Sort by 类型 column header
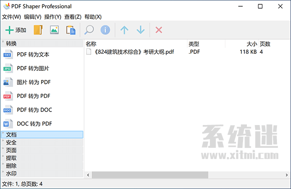Viewport: 291px width, 189px height. pos(207,44)
